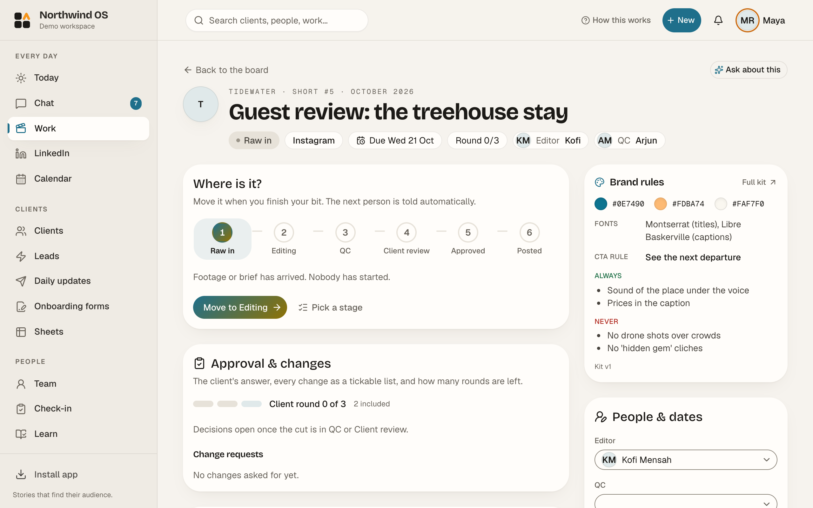813x508 pixels.
Task: Click the Install app download icon
Action: pos(21,474)
